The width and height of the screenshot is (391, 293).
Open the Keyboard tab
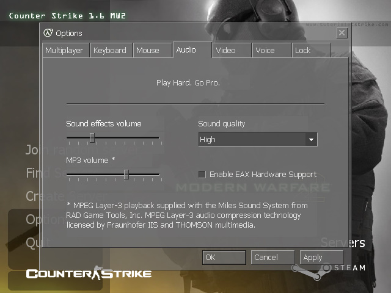pos(110,51)
